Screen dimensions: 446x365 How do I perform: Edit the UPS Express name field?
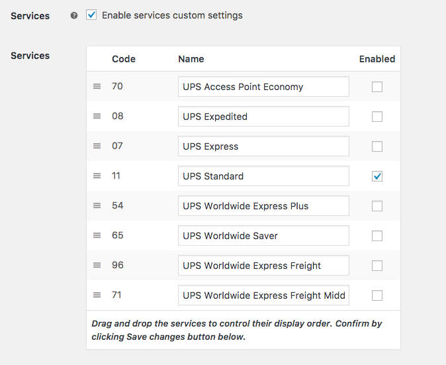tap(263, 146)
